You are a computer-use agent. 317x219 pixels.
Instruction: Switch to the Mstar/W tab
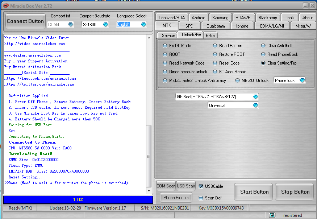pyautogui.click(x=303, y=26)
